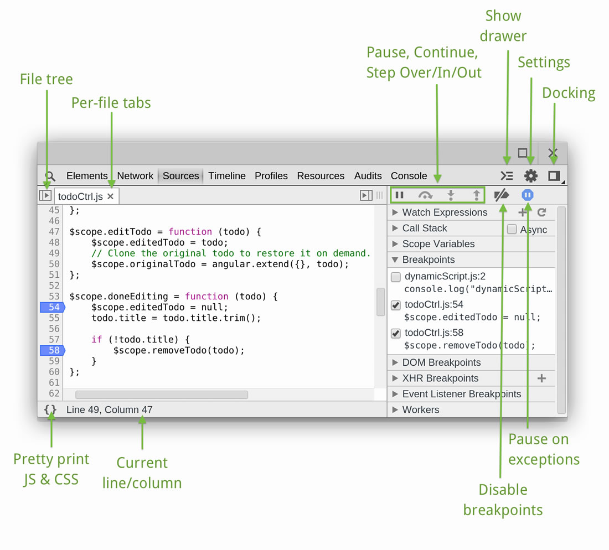Image resolution: width=609 pixels, height=550 pixels.
Task: Uncheck the todoCtrl.js:54 breakpoint
Action: click(x=396, y=305)
